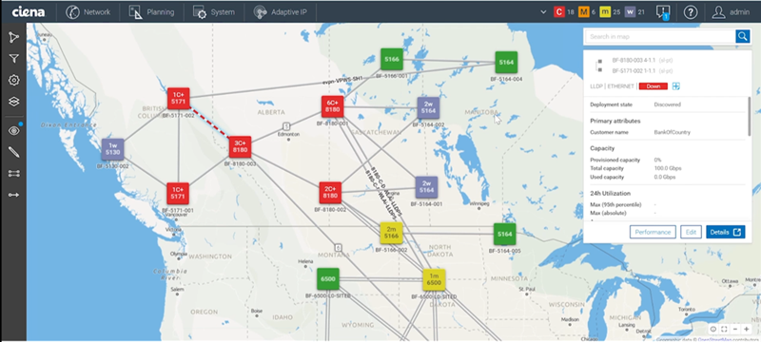Focus the Search in map field

660,36
